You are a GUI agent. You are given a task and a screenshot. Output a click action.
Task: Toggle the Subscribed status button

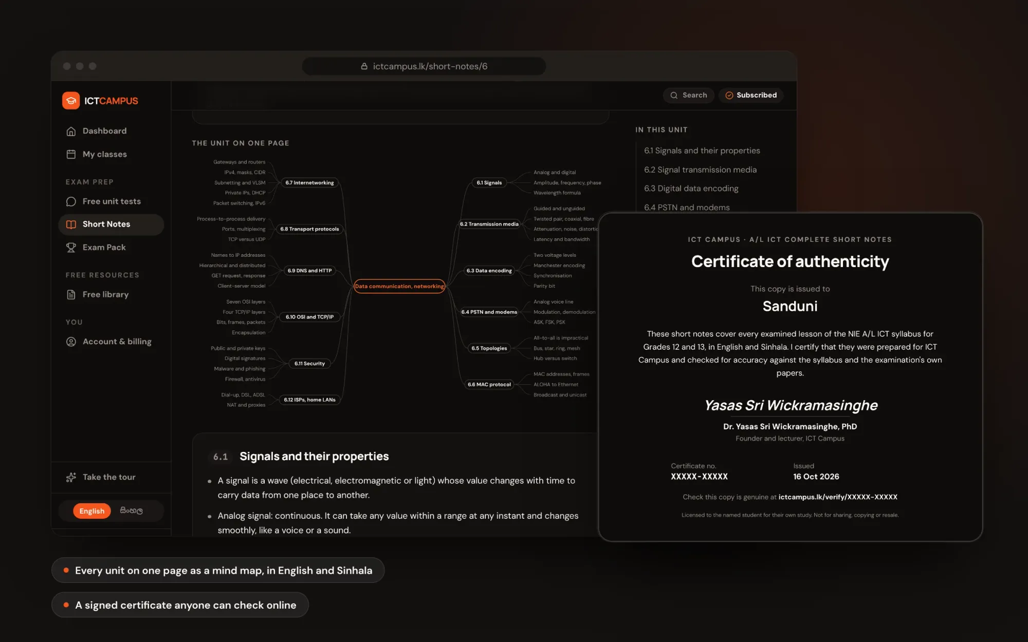tap(751, 96)
